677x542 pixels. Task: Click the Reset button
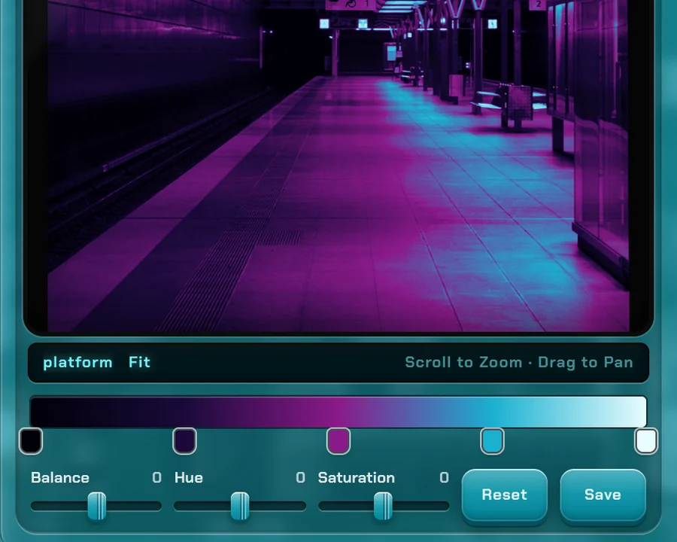click(x=504, y=495)
